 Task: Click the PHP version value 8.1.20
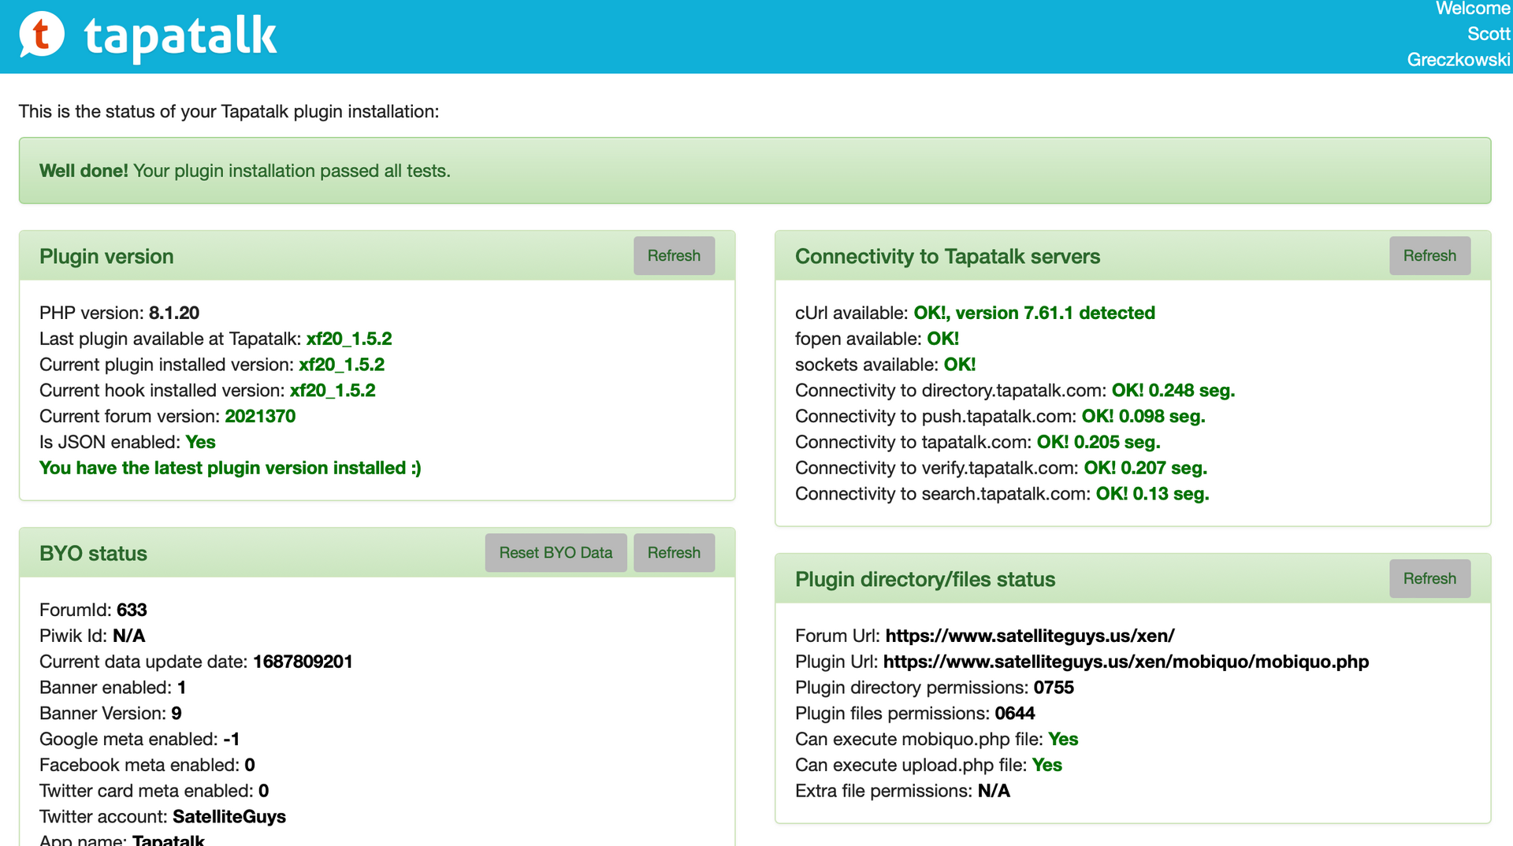[x=174, y=313]
